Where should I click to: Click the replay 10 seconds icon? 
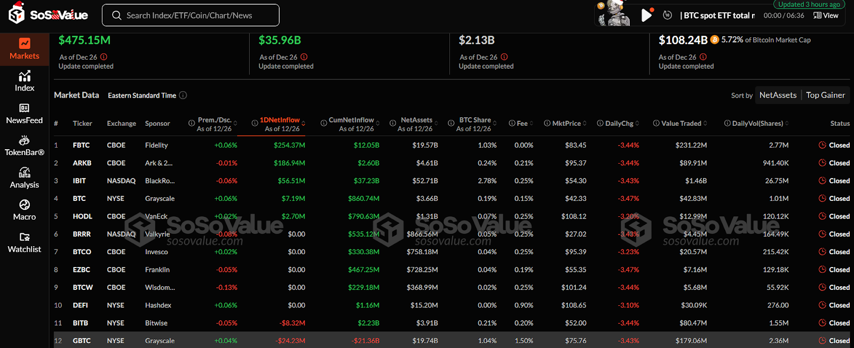(x=667, y=15)
